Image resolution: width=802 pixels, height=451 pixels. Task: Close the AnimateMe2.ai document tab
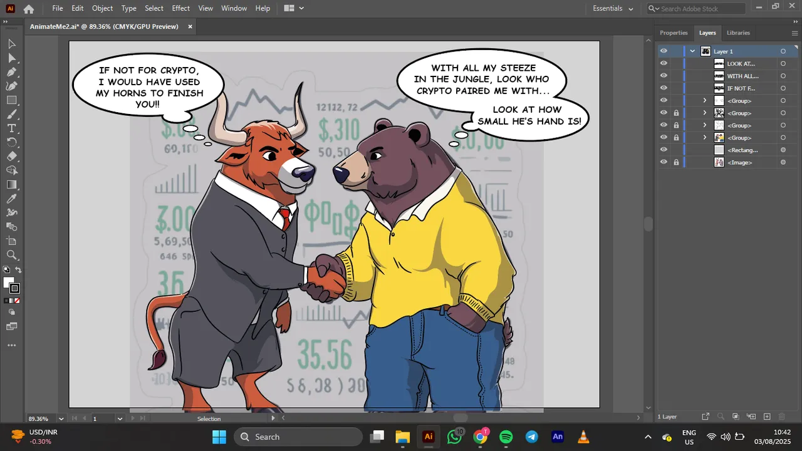(190, 26)
